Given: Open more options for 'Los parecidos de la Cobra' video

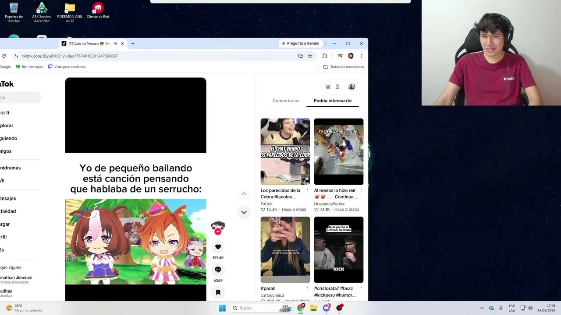Looking at the screenshot, I should pyautogui.click(x=307, y=190).
